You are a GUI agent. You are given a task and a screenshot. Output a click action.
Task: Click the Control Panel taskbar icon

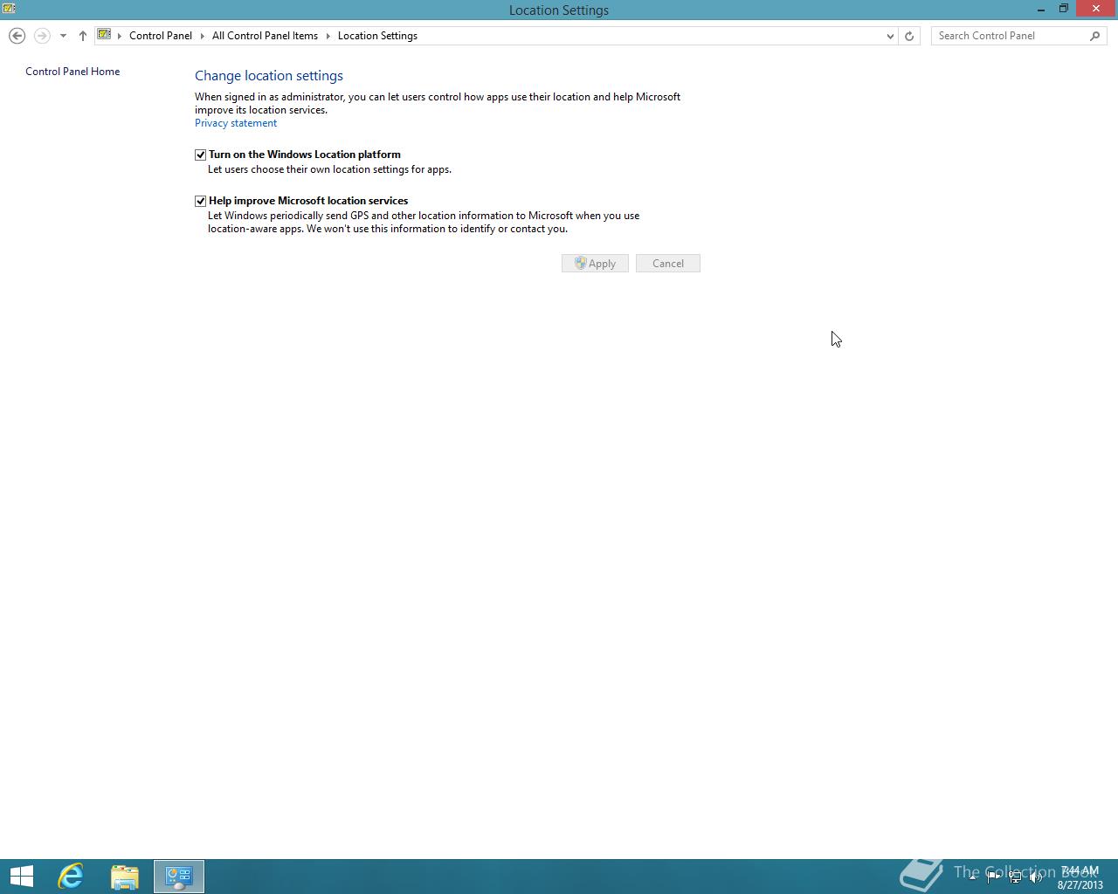pos(179,877)
